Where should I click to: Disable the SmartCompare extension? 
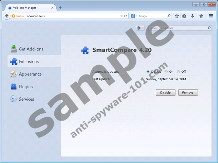click(165, 92)
